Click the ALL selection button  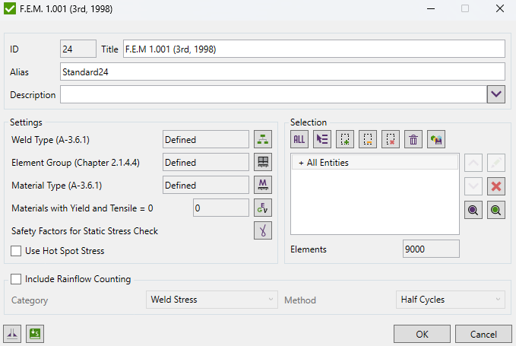[299, 139]
